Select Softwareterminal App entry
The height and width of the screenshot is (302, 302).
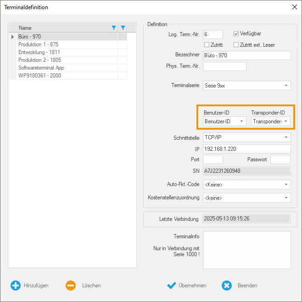click(x=41, y=68)
